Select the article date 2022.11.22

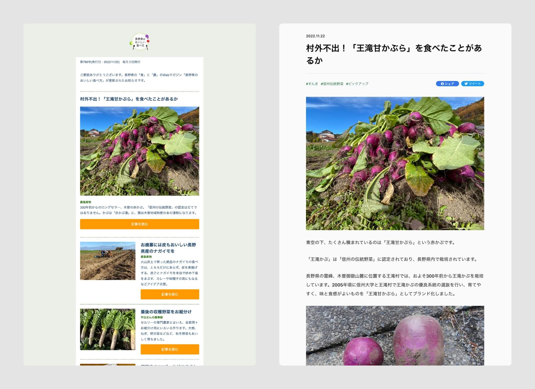(315, 36)
